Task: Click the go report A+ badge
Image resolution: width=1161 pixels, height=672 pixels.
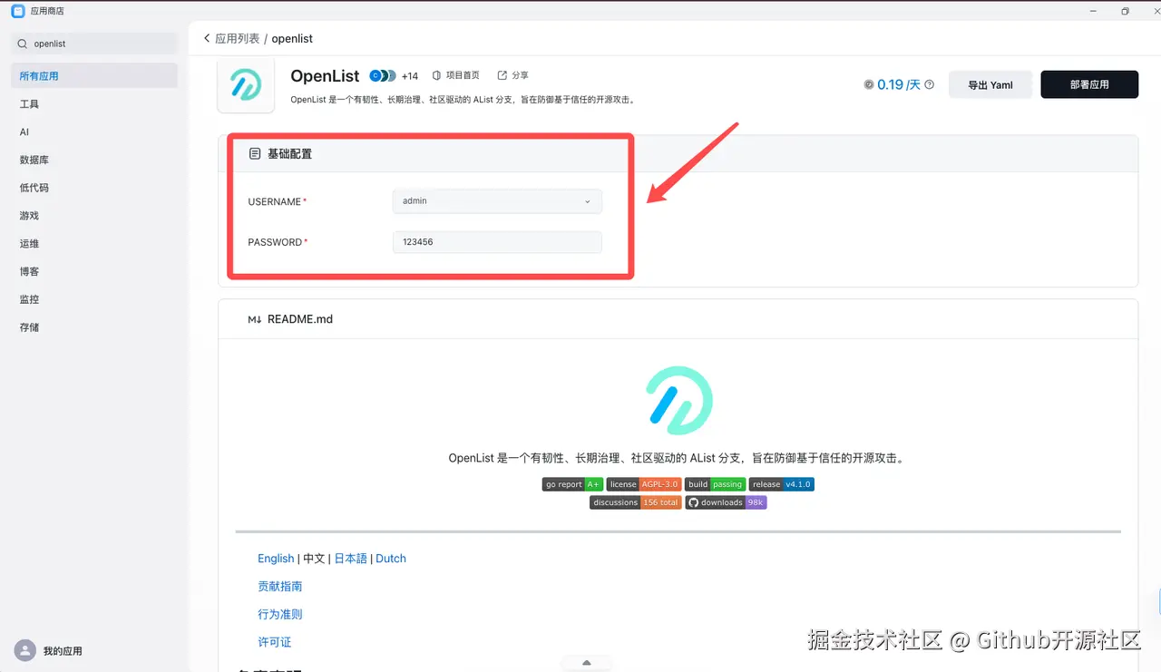Action: pyautogui.click(x=573, y=484)
